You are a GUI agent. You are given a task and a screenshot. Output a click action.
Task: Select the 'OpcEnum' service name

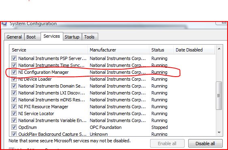pyautogui.click(x=28, y=127)
